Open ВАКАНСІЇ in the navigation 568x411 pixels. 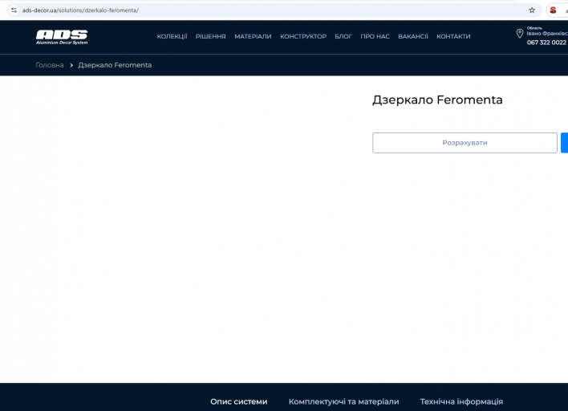(x=413, y=36)
